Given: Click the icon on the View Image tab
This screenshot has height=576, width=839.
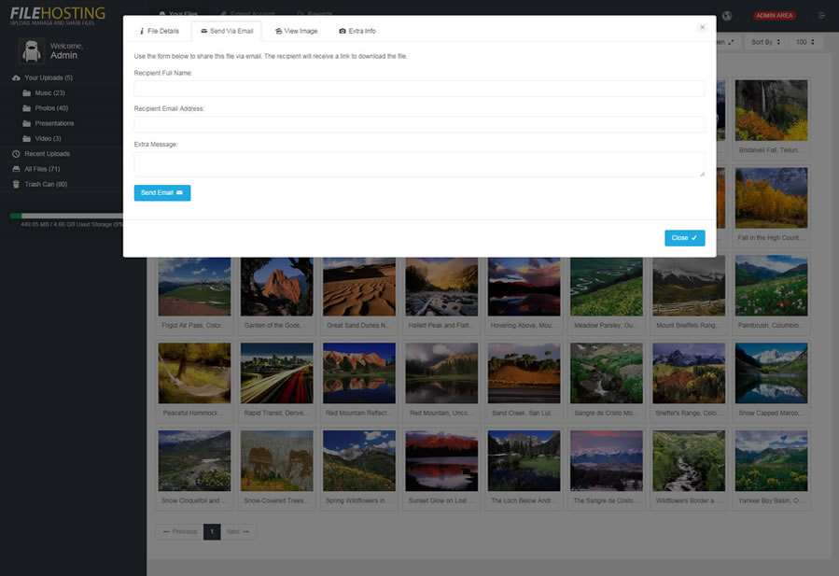Looking at the screenshot, I should (278, 31).
